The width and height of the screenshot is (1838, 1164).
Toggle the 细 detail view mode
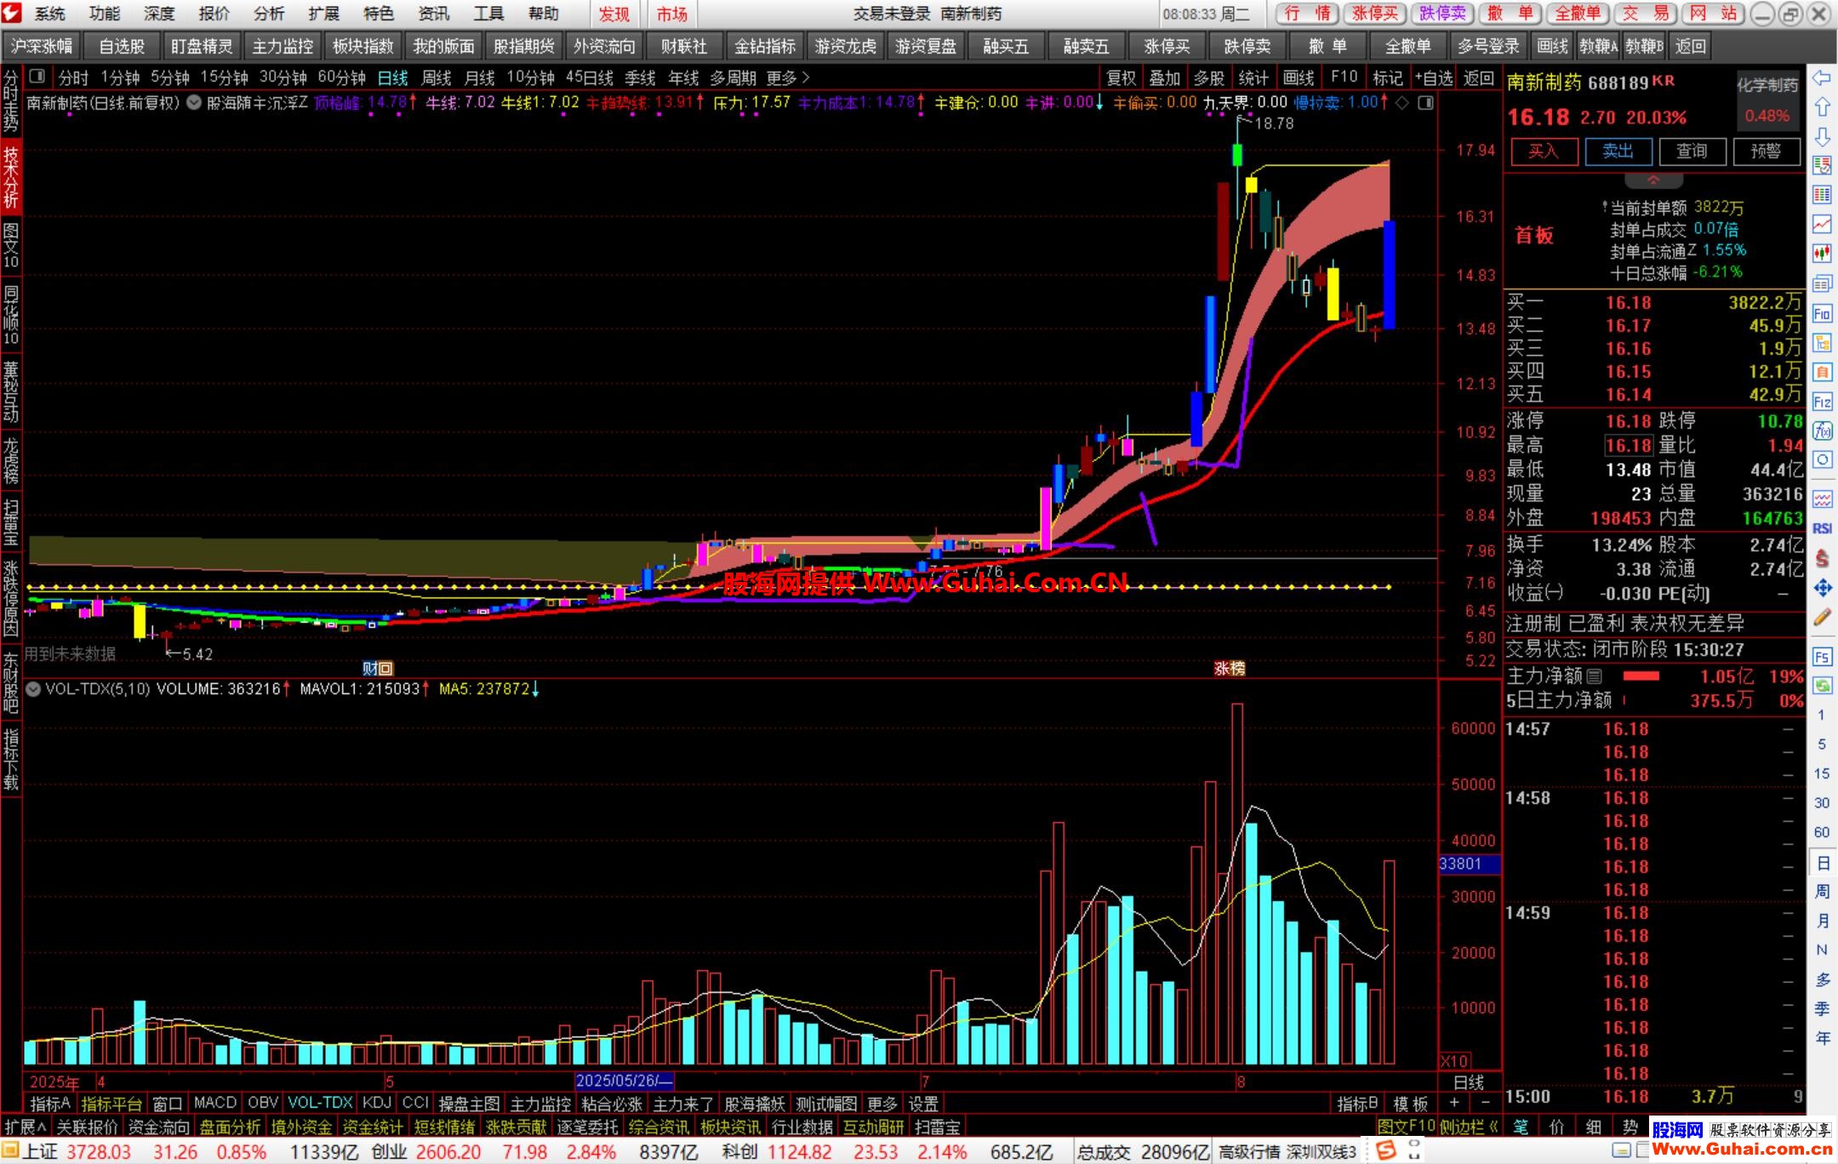pos(1593,1127)
